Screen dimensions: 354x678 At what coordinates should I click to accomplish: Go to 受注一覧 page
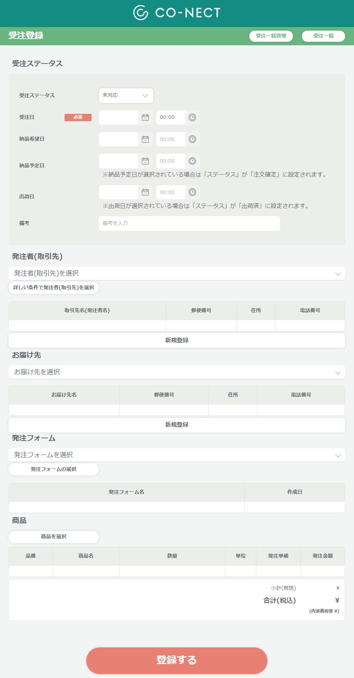point(323,36)
